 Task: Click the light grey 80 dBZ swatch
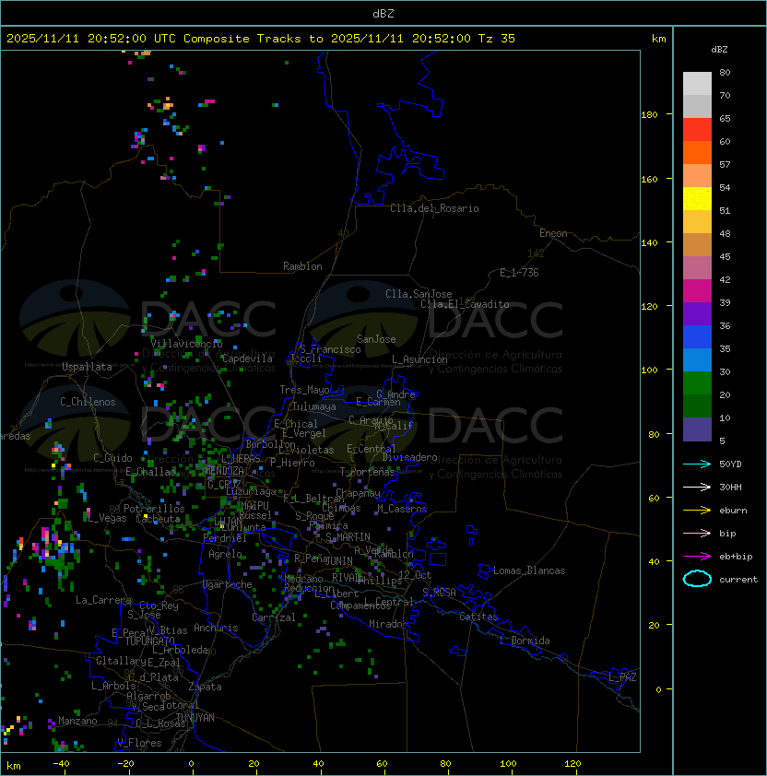click(x=697, y=84)
